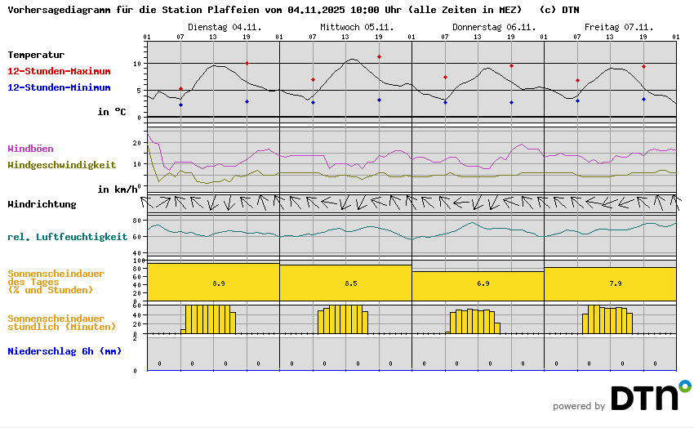694x428 pixels.
Task: Click Thursday's 19:00 red maximum temperature marker
Action: (x=511, y=65)
